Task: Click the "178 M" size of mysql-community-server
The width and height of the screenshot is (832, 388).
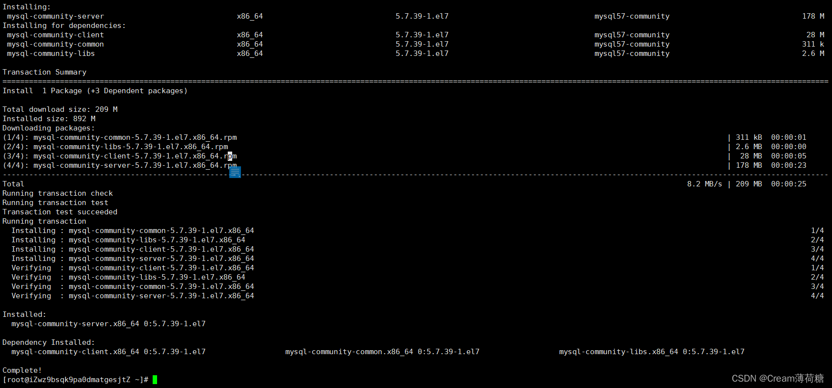Action: point(813,16)
